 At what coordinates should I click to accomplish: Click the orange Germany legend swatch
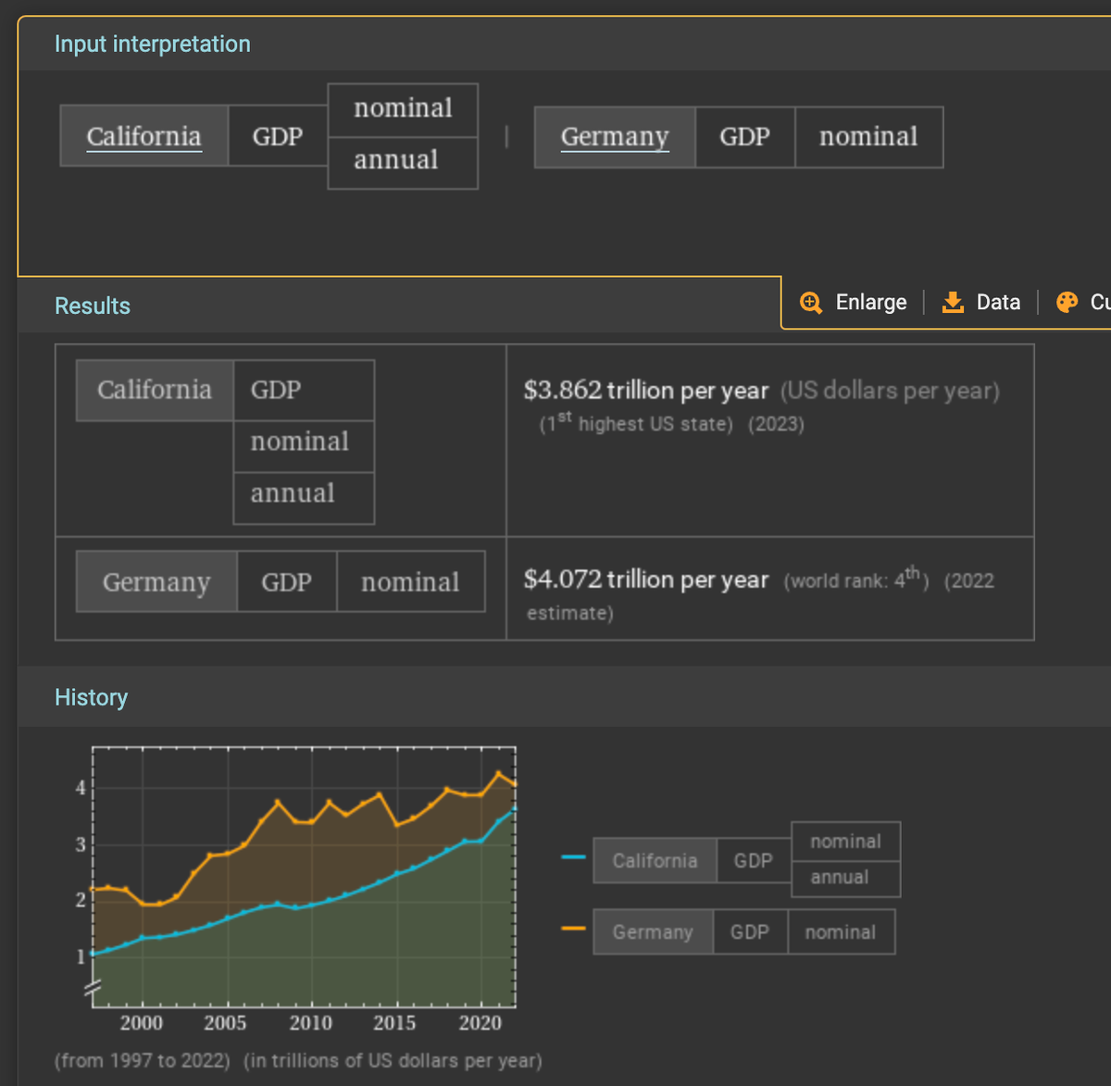coord(573,928)
